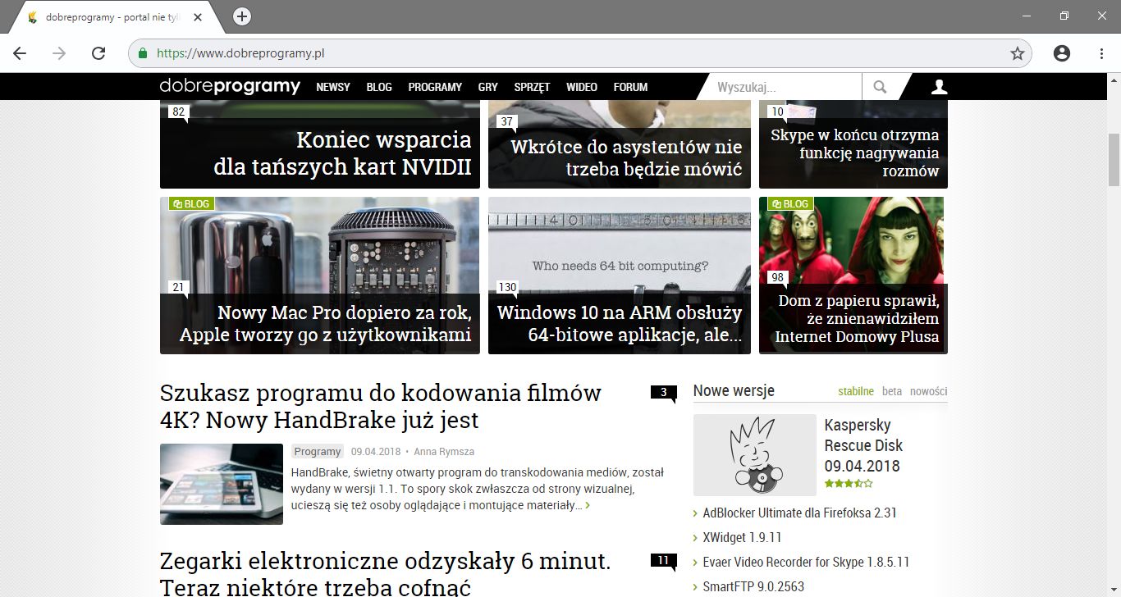Open the Chrome profile avatar icon
Image resolution: width=1121 pixels, height=597 pixels.
[x=1062, y=53]
